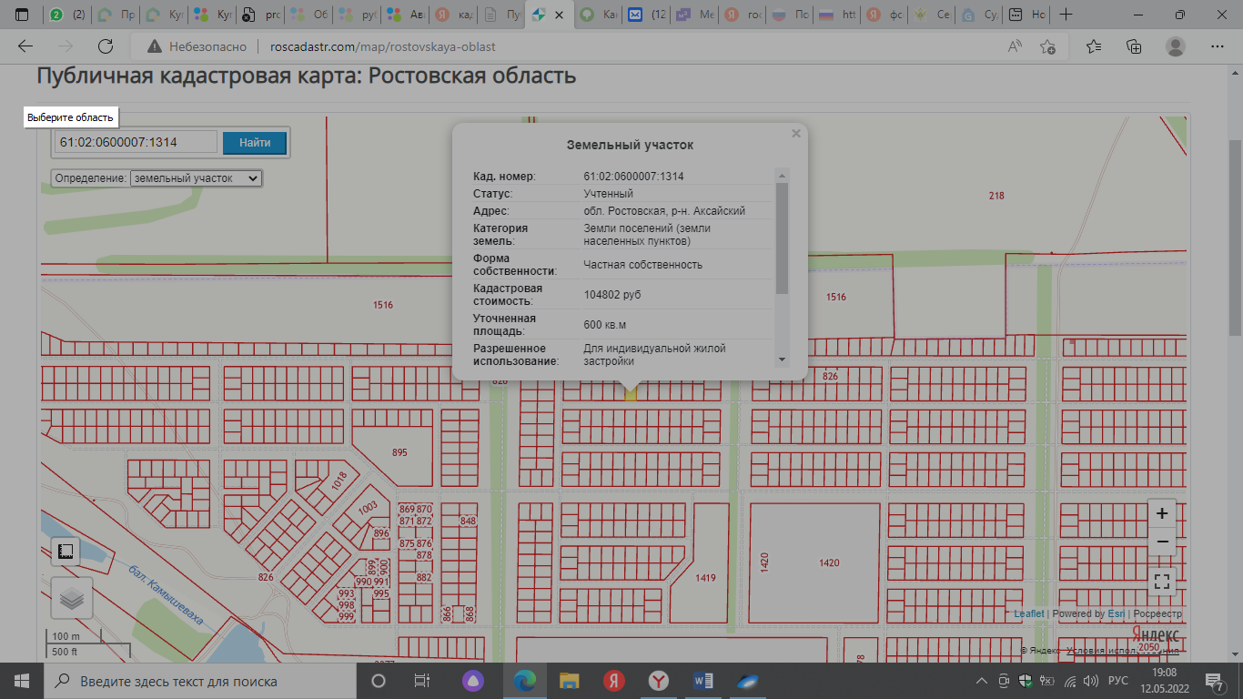Follow the Esri attribution link

tap(1116, 613)
